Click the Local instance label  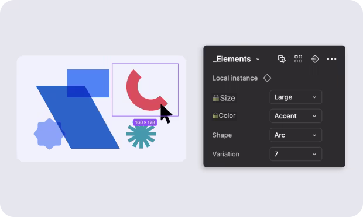(235, 78)
